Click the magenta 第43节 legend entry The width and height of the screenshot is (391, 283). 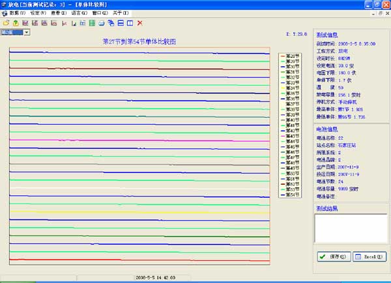(290, 136)
